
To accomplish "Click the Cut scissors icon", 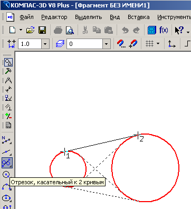I will (85, 30).
